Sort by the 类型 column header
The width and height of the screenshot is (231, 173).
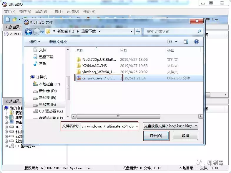[x=171, y=51]
